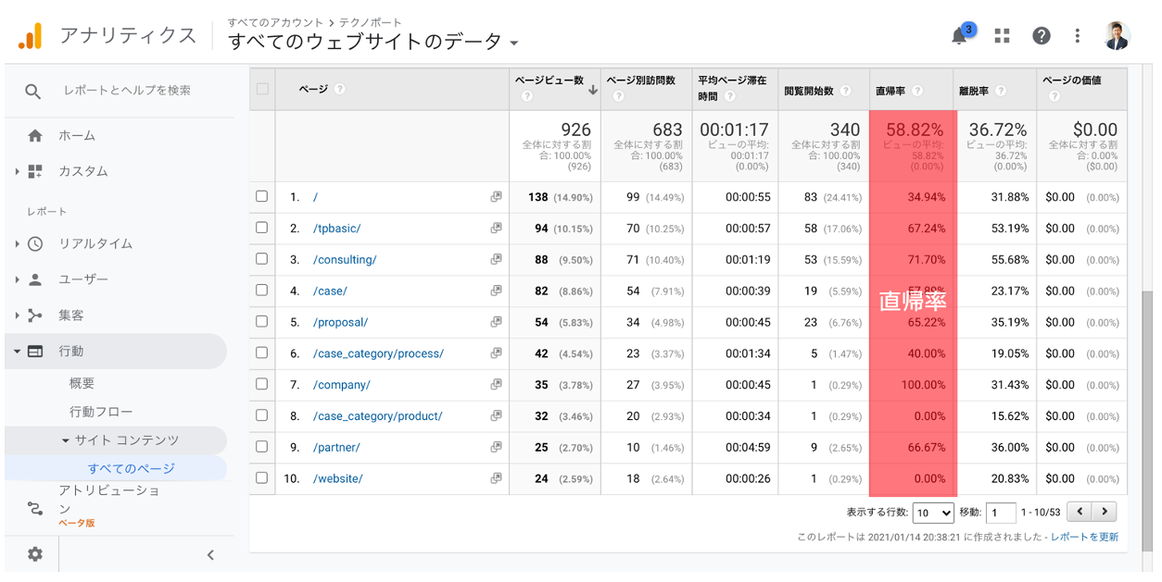The width and height of the screenshot is (1162, 582).
Task: Click the レポートを更新 link
Action: pyautogui.click(x=1084, y=537)
